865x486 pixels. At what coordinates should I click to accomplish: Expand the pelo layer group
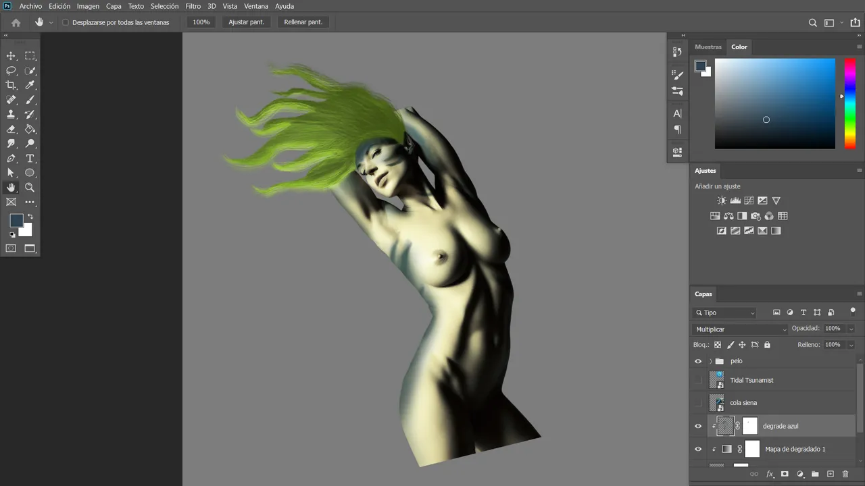pyautogui.click(x=710, y=361)
